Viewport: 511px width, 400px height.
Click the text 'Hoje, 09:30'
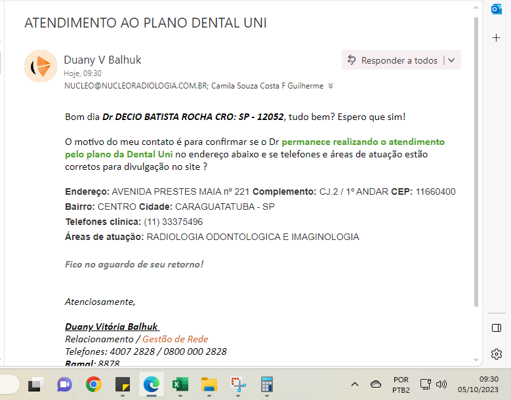(x=83, y=73)
